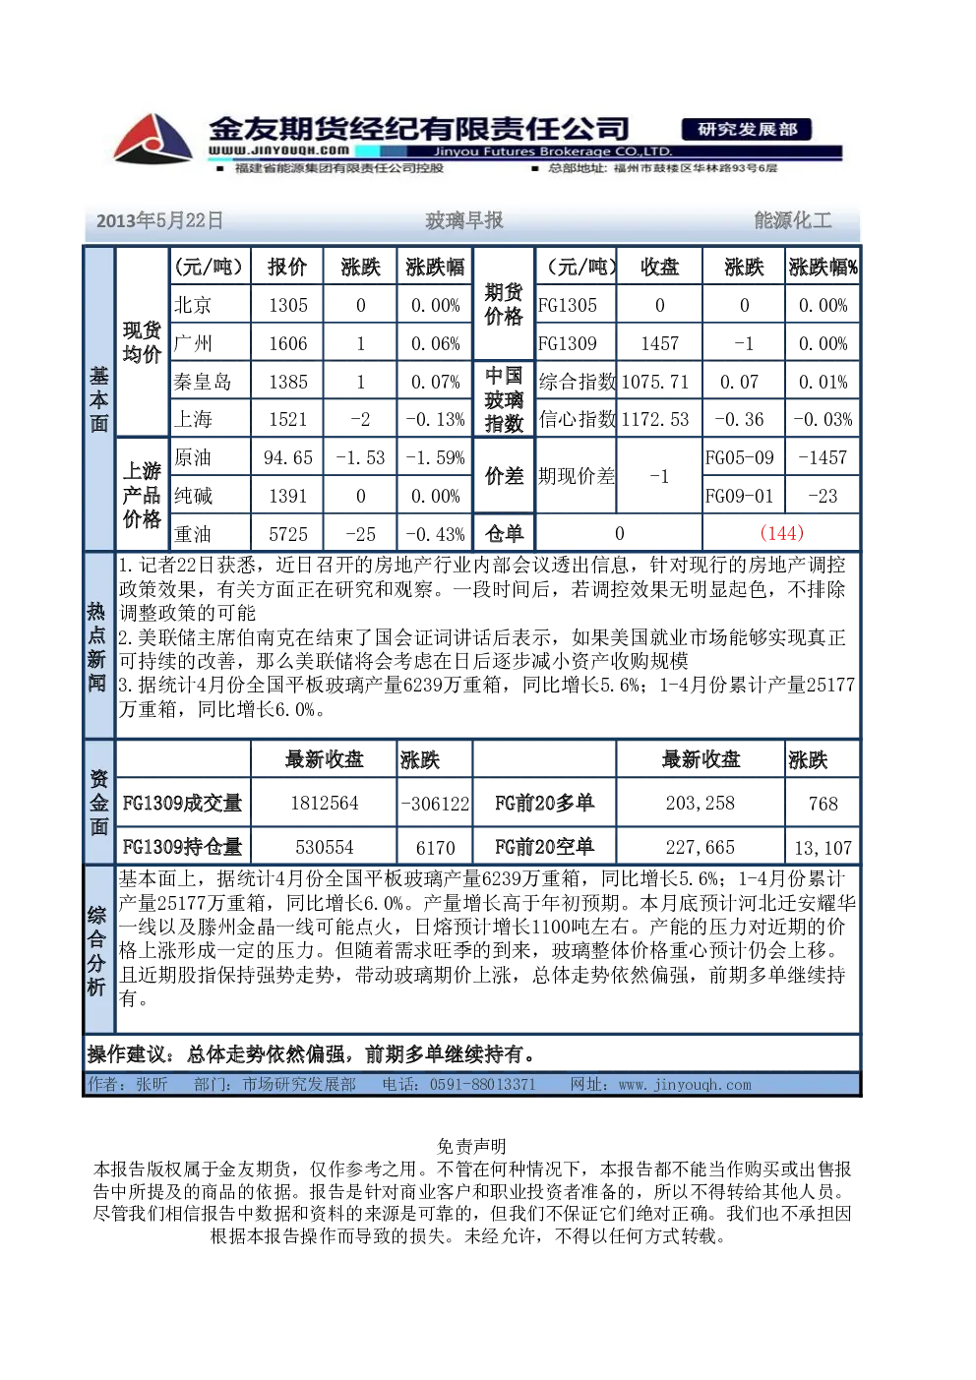Click the 资金面 section side tab

pyautogui.click(x=99, y=803)
